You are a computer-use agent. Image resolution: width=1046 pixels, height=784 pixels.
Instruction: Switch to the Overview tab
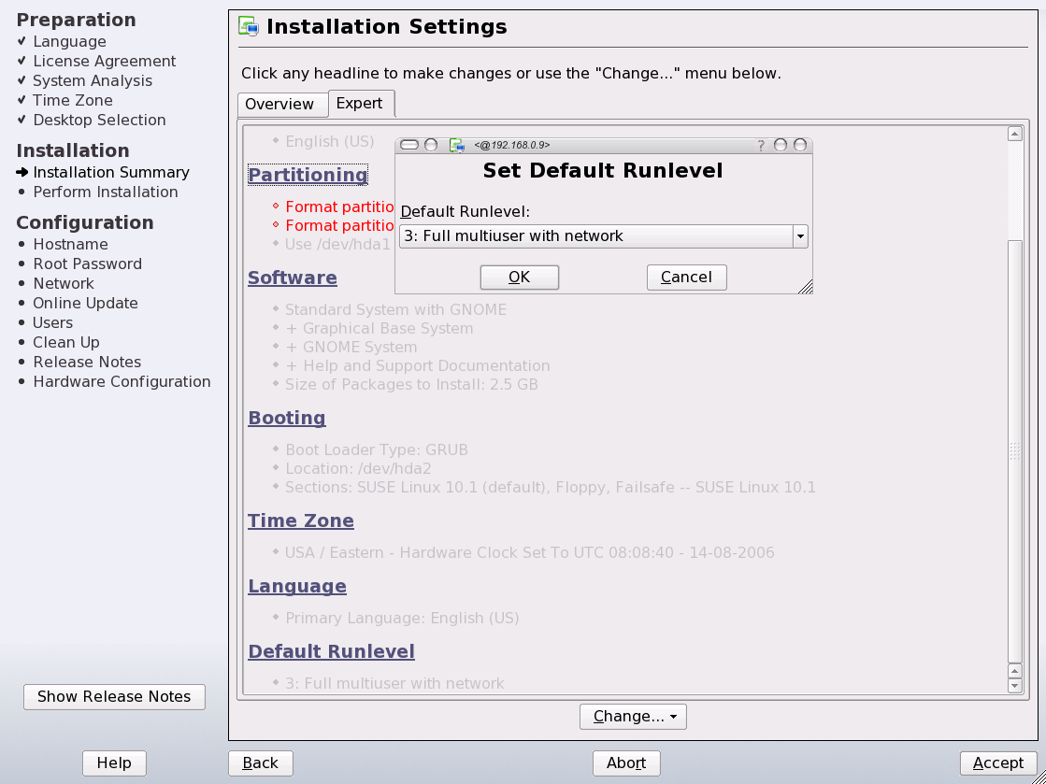[x=279, y=104]
